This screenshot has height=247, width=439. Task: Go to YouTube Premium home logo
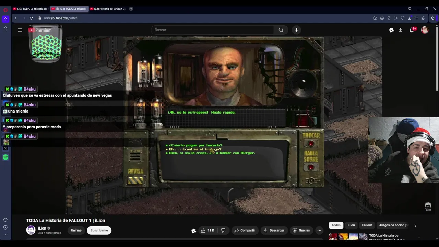(40, 30)
